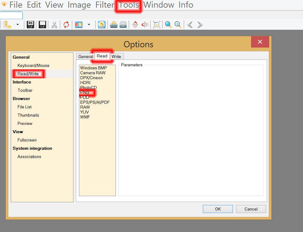Open the Filter menu
Image resolution: width=303 pixels, height=232 pixels.
[x=105, y=5]
